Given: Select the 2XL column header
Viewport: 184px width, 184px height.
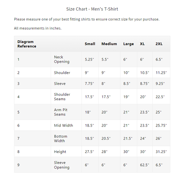Looking at the screenshot, I should (159, 44).
